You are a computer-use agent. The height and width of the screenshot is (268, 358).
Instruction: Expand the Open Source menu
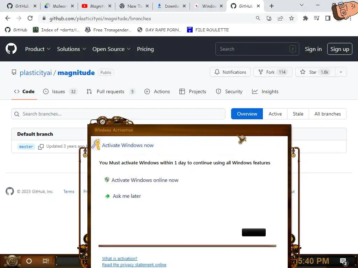(x=112, y=49)
